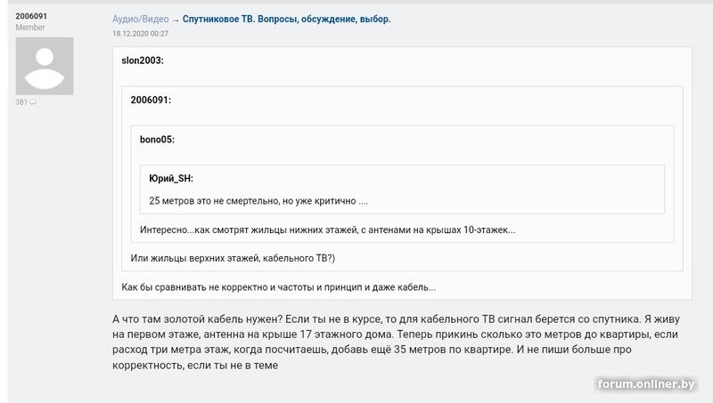Click the breadcrumb arrow after Аудио/Видео
This screenshot has height=403, width=713.
(x=176, y=19)
